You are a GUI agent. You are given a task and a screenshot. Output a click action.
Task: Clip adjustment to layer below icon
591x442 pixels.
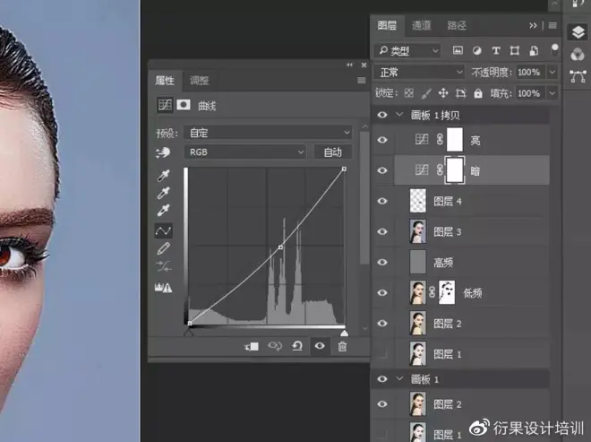252,346
